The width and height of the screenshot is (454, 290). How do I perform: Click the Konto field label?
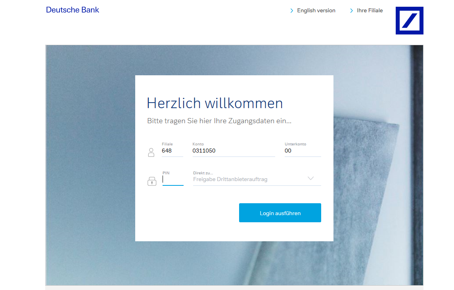198,144
